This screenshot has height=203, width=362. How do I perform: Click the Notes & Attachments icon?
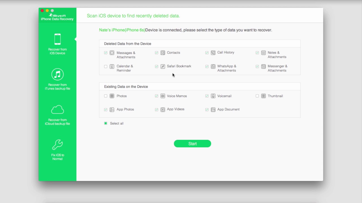click(x=263, y=53)
